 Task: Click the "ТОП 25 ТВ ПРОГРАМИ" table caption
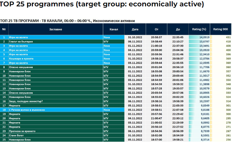tap(67, 21)
